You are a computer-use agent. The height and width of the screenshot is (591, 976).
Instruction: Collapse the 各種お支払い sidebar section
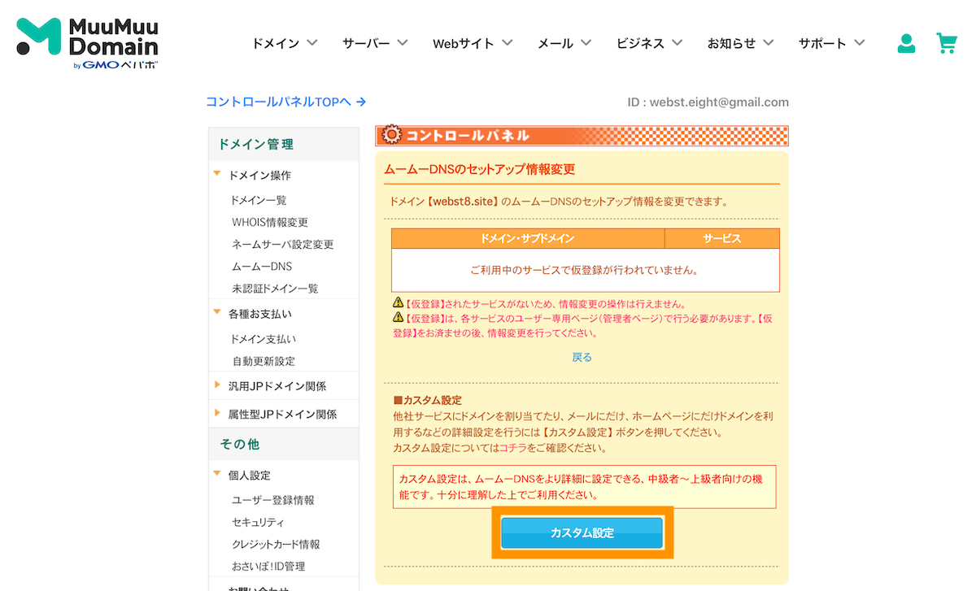(x=217, y=311)
